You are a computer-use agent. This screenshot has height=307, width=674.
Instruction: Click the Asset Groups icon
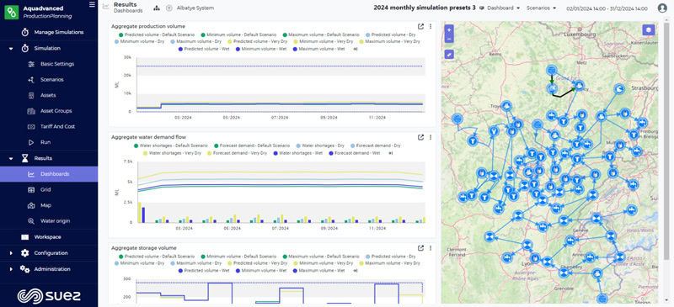click(31, 111)
